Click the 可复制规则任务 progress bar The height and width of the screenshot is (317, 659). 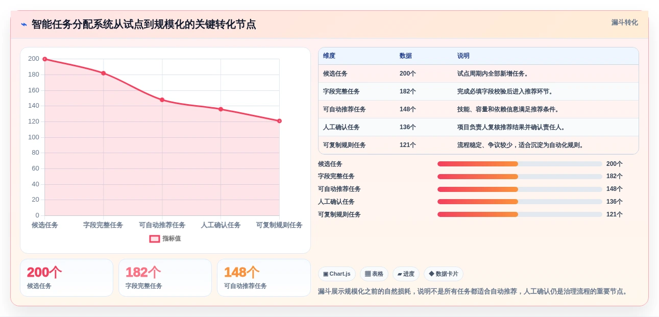tap(520, 214)
